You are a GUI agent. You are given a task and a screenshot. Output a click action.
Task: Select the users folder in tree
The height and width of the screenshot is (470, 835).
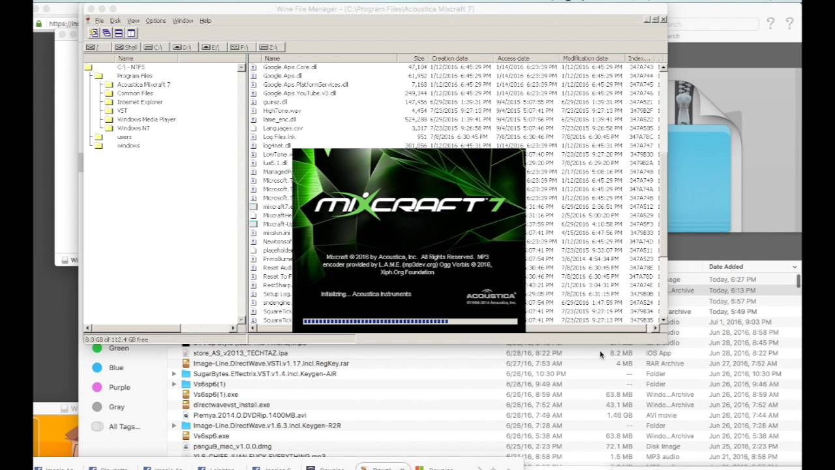pos(124,137)
